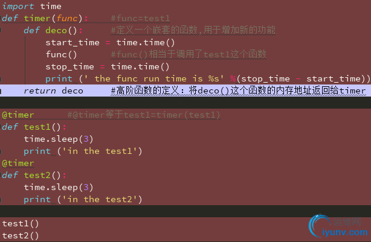Click the "start_time = time.time()" line
371x242 pixels.
(110, 42)
